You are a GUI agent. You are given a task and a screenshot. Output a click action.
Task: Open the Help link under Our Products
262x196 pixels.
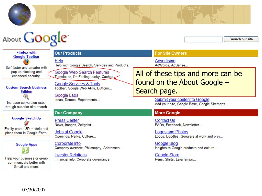click(x=59, y=61)
